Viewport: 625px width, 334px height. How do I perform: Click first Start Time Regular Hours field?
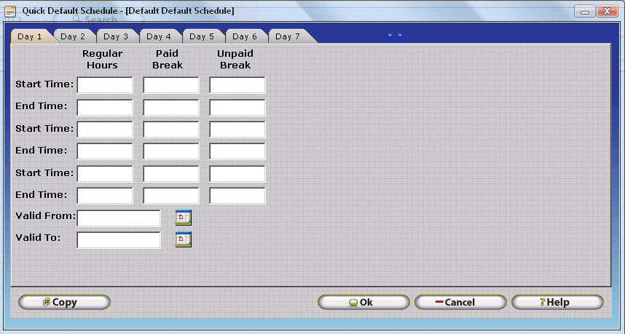pos(105,85)
